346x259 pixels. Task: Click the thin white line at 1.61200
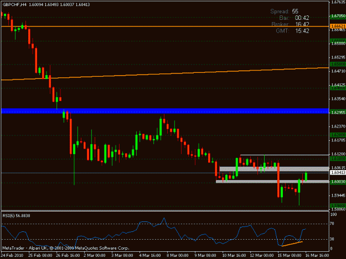[x=285, y=155]
